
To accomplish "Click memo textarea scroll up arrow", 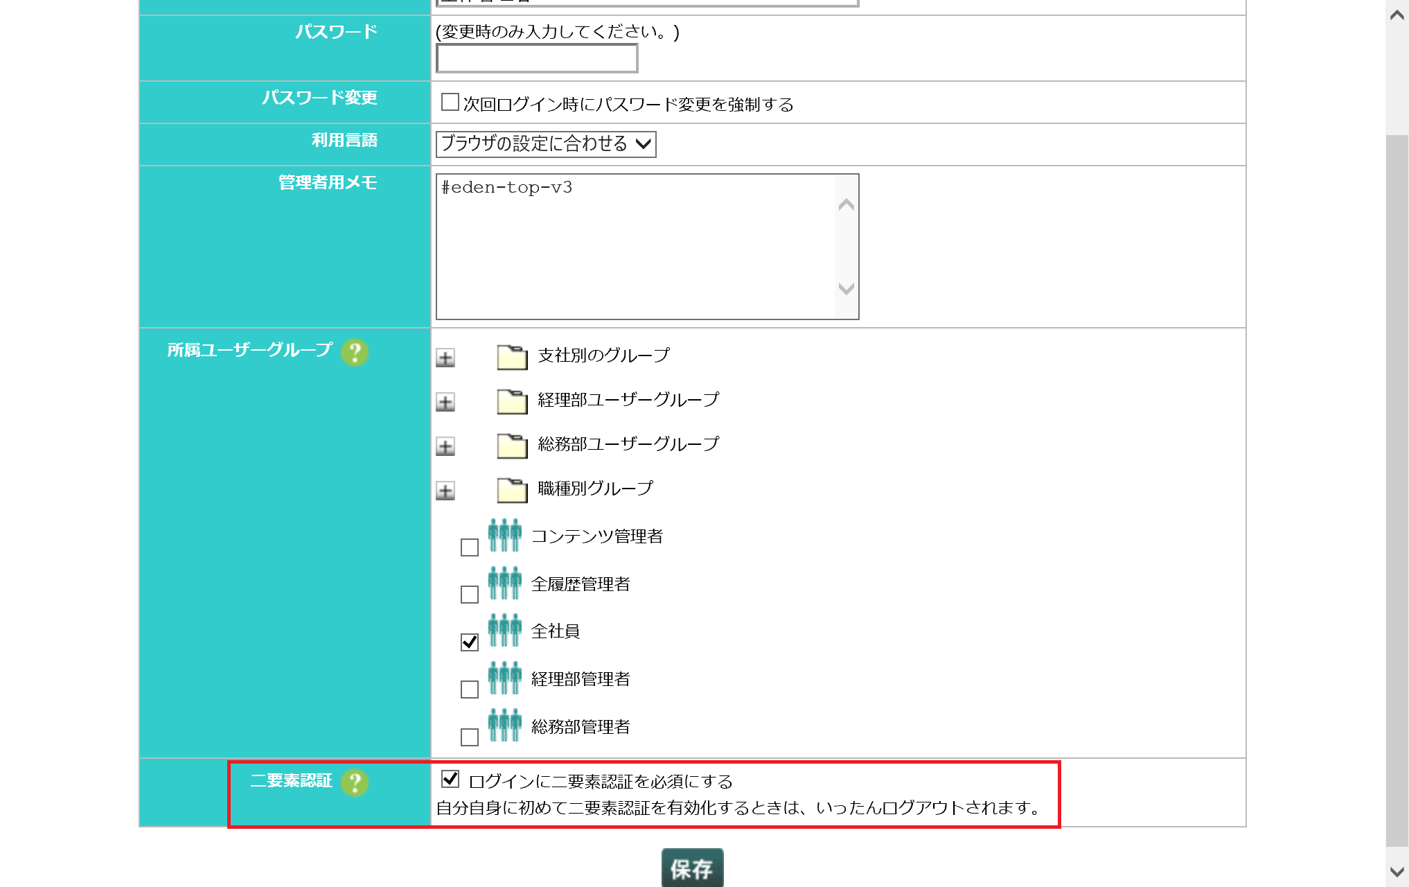I will coord(847,204).
